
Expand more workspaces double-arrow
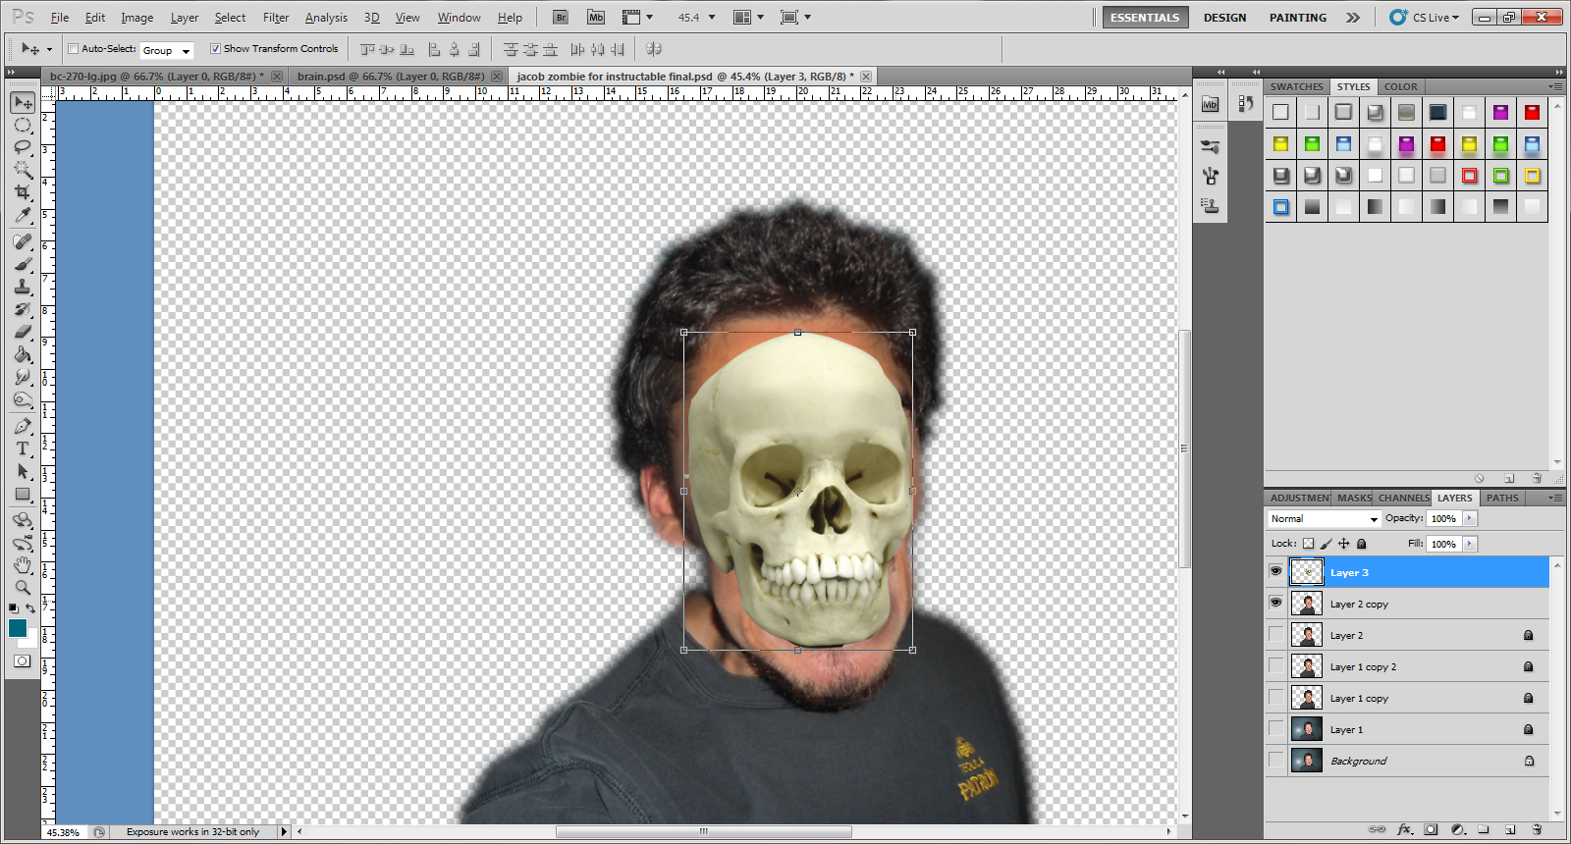[1353, 18]
